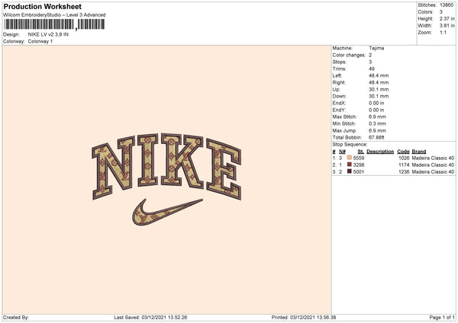Select thread code 1026

(404, 158)
